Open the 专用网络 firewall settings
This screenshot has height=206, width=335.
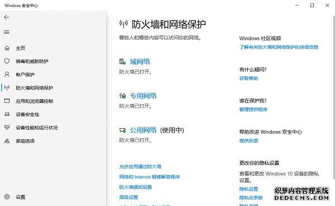coord(143,96)
